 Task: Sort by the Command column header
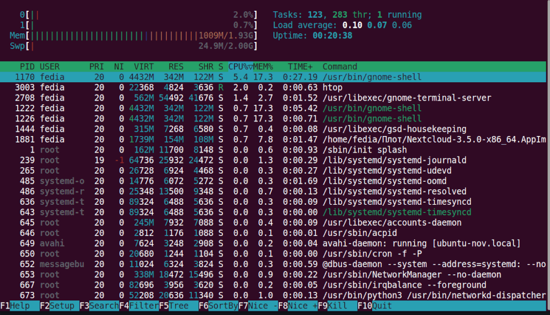coord(339,67)
